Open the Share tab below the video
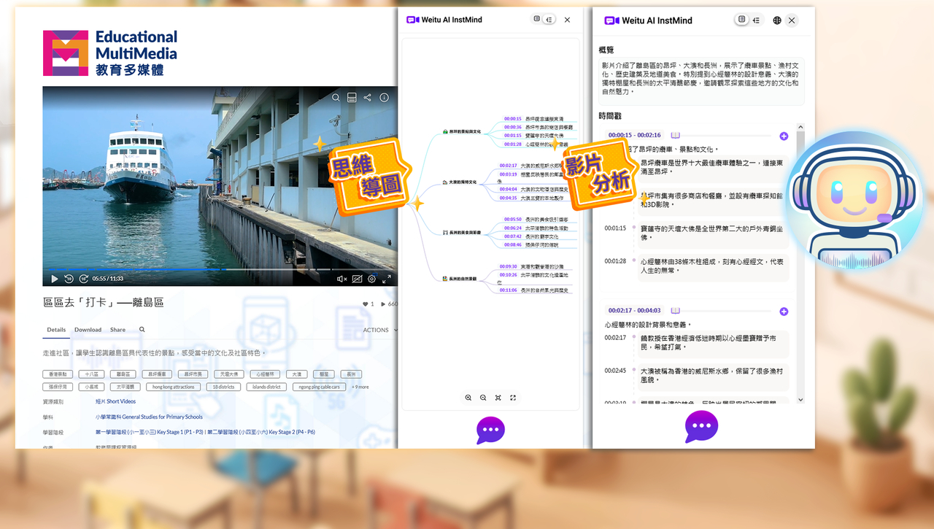Image resolution: width=934 pixels, height=529 pixels. click(x=117, y=330)
